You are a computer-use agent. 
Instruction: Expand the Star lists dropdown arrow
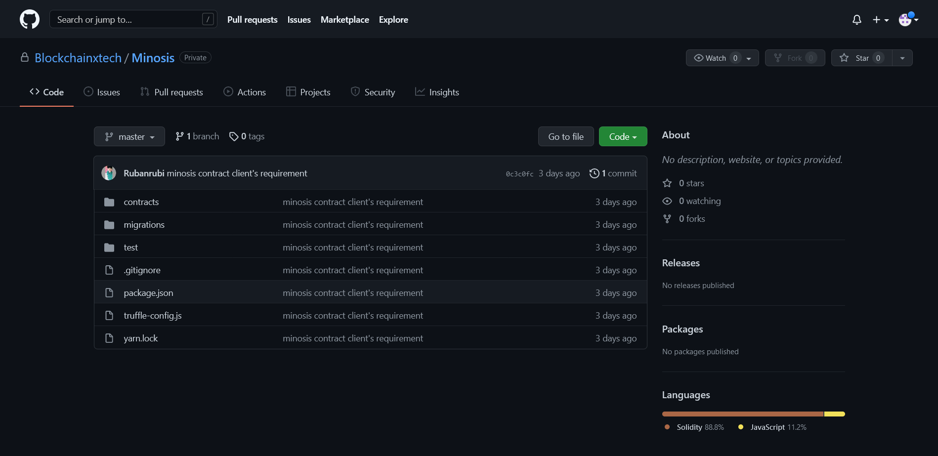[902, 58]
